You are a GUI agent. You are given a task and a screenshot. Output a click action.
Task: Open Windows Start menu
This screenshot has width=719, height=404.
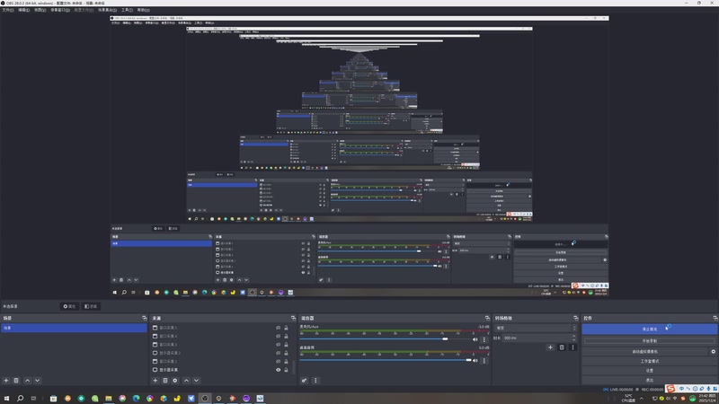[6, 398]
